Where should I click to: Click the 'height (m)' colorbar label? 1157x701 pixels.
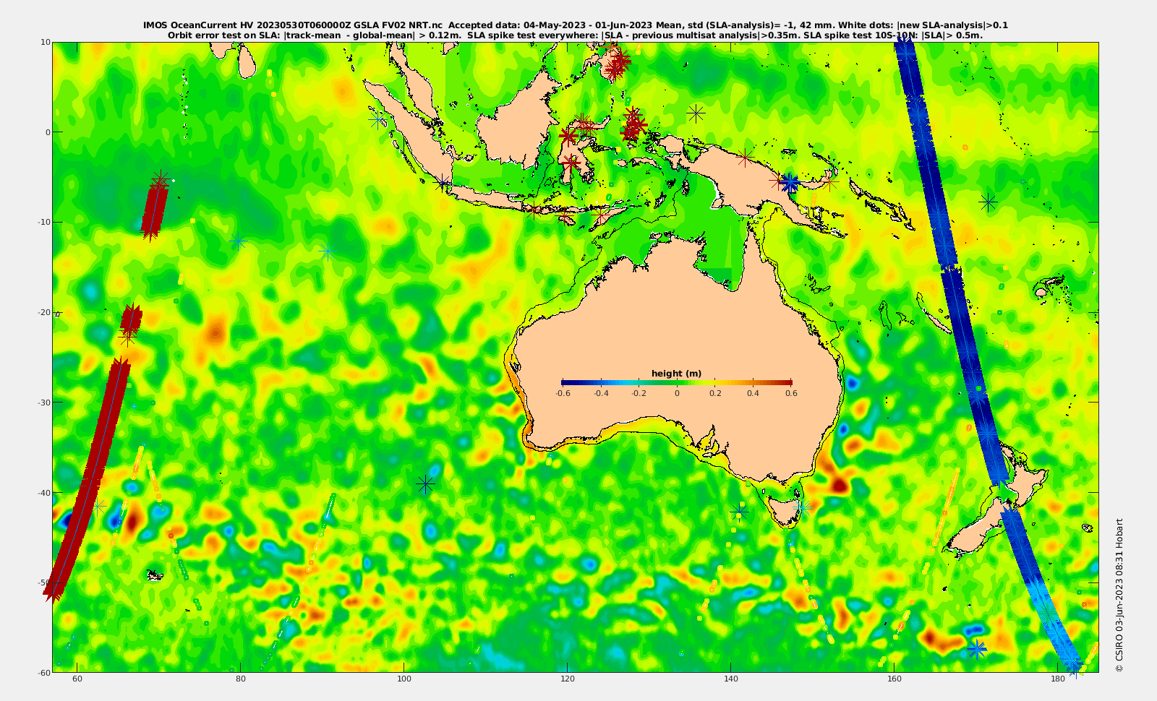676,374
